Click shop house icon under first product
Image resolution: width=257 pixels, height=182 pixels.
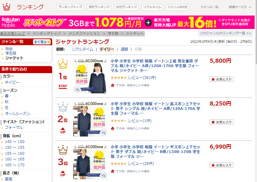tap(113, 85)
